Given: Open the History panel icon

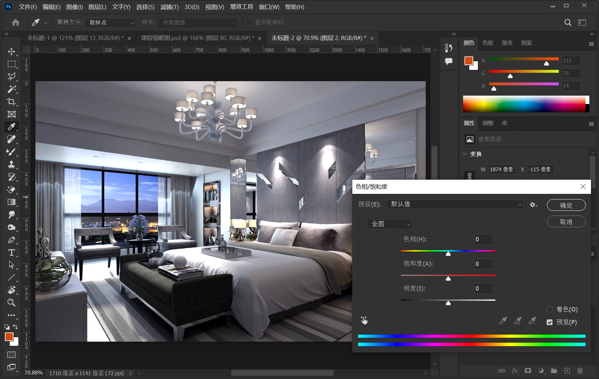Looking at the screenshot, I should click(x=449, y=48).
